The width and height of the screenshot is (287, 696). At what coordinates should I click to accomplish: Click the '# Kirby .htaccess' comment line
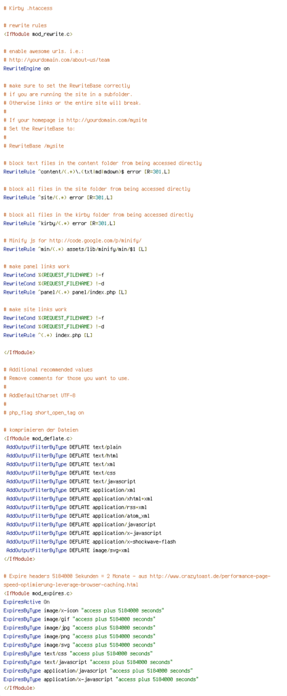pos(27,8)
